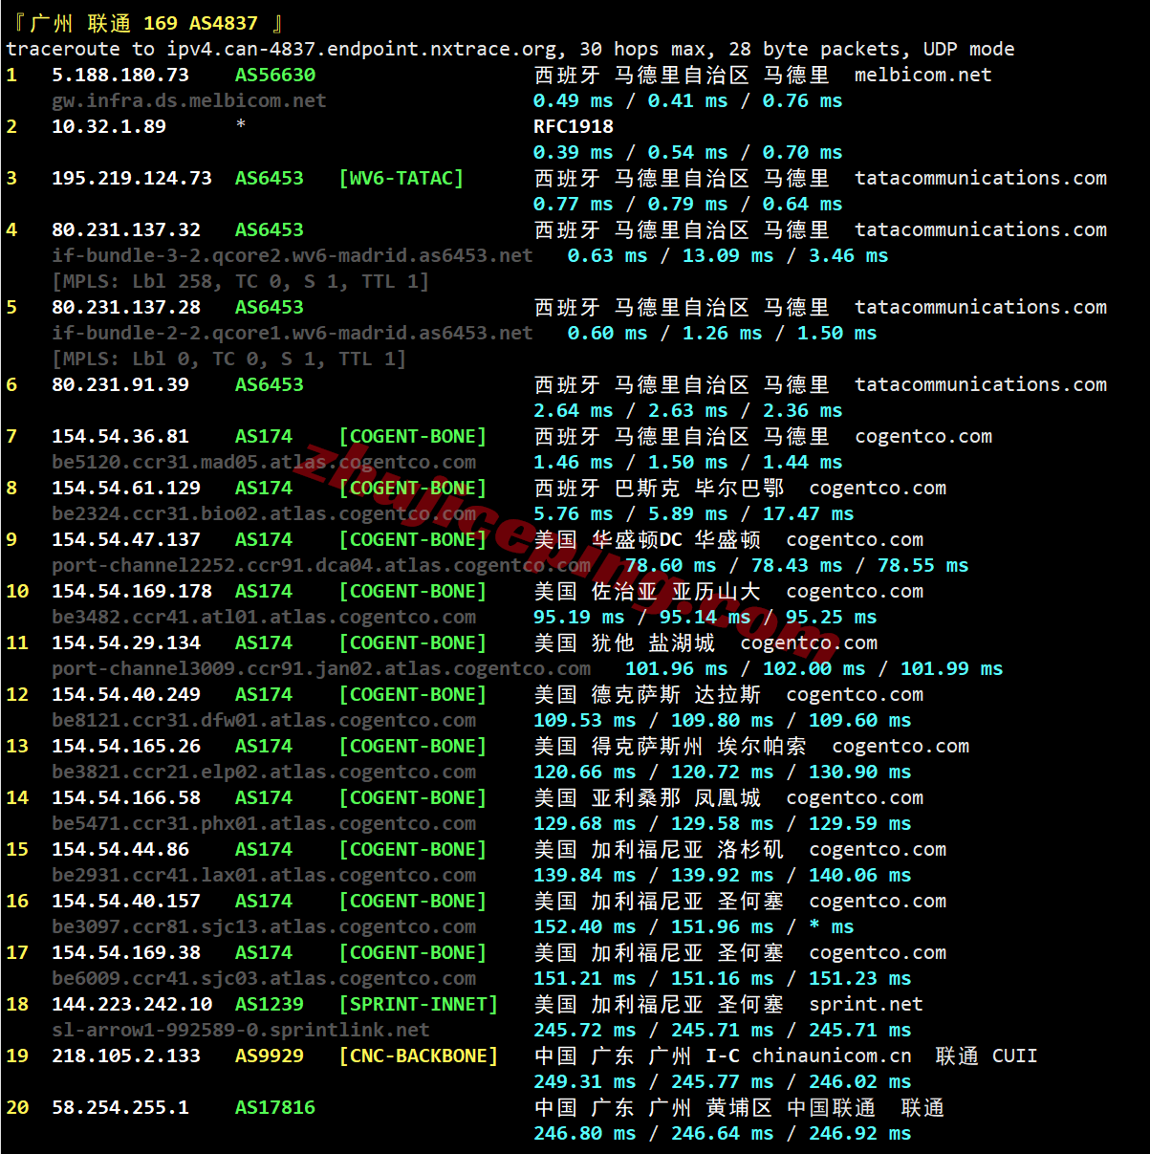Image resolution: width=1150 pixels, height=1154 pixels.
Task: Click latency value 0.49 ms on hop 1
Action: pos(574,100)
